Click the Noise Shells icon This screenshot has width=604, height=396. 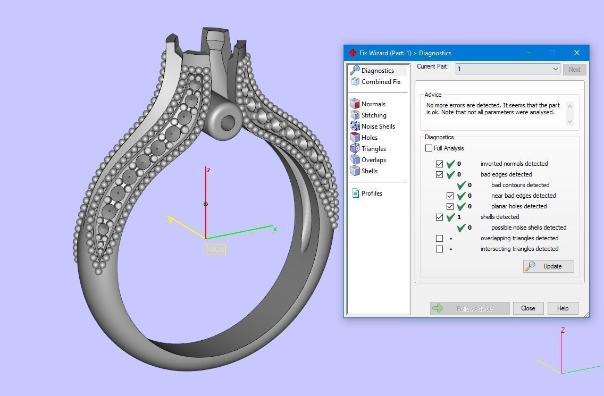[x=355, y=126]
